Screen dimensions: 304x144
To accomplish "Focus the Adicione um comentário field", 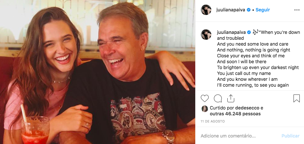I will click(x=239, y=136).
